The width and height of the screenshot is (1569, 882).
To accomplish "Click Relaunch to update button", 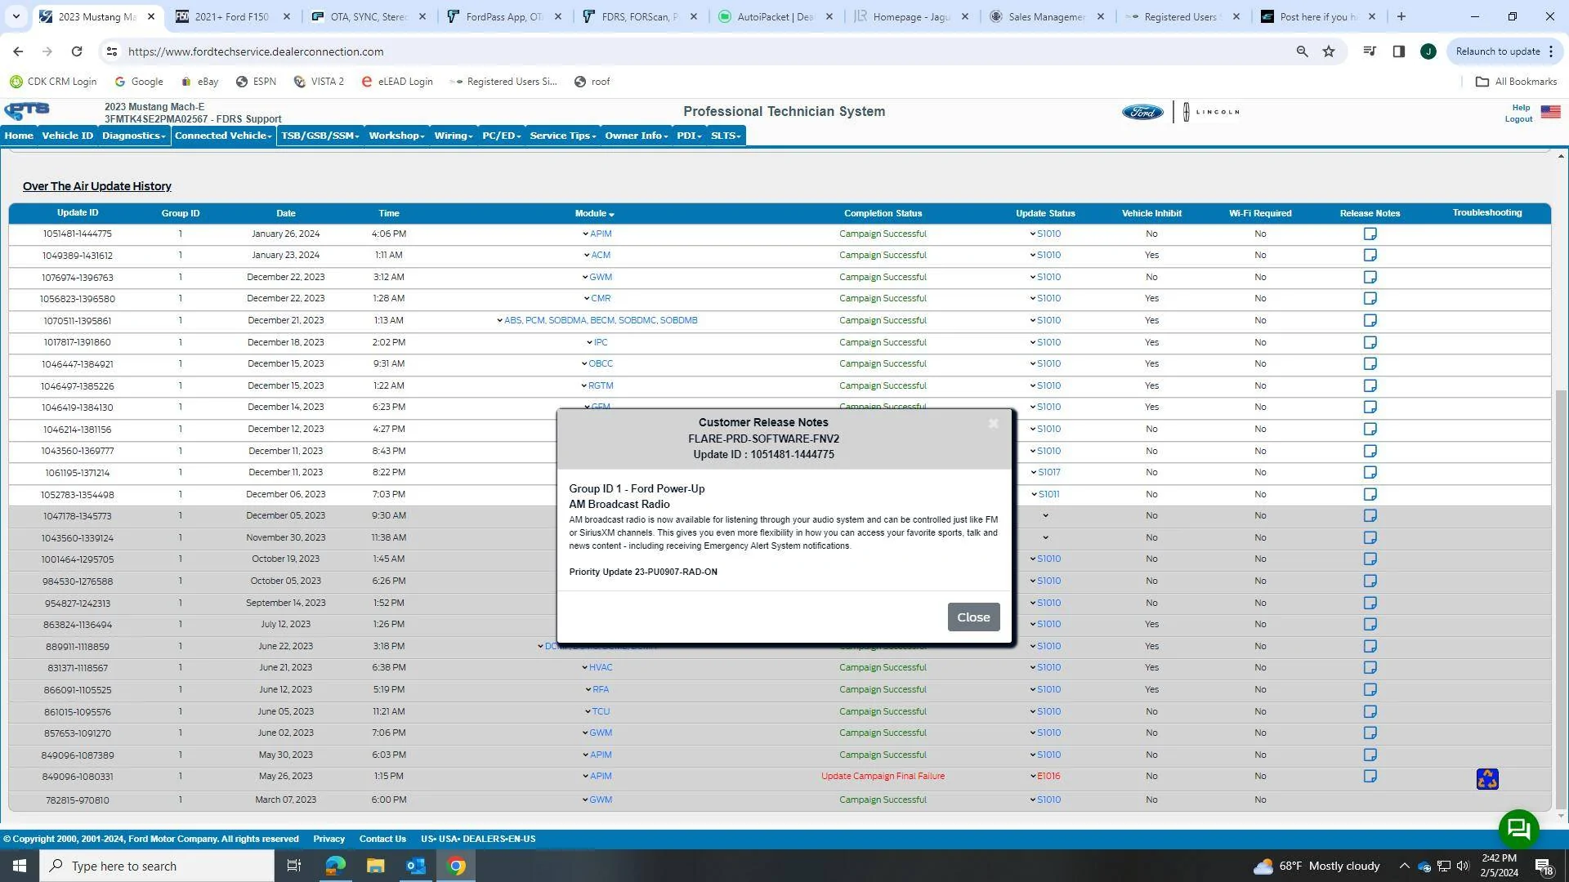I will point(1498,51).
